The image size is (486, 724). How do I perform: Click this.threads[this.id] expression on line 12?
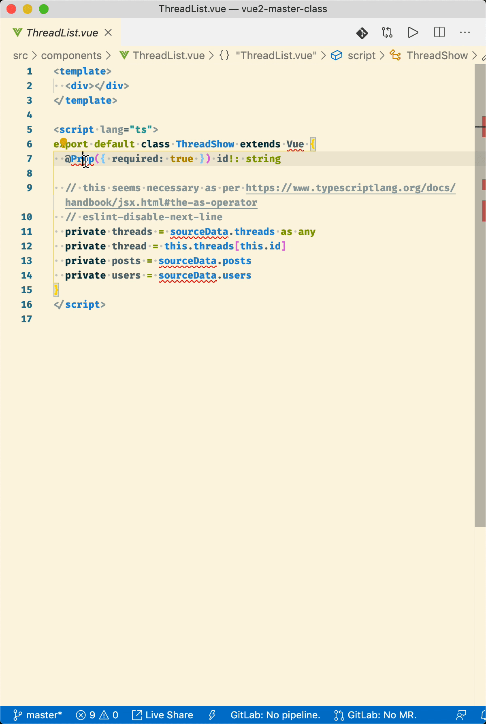[225, 246]
